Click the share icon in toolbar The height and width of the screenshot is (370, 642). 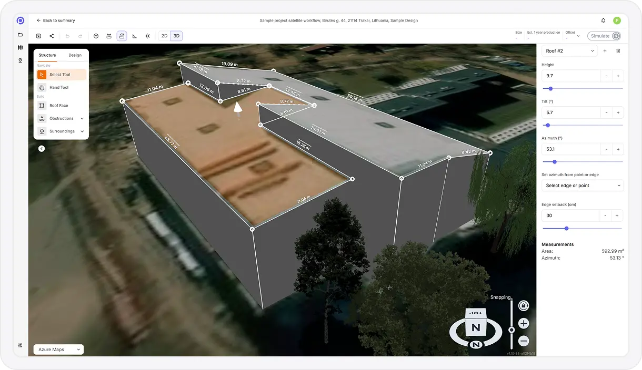pos(52,36)
